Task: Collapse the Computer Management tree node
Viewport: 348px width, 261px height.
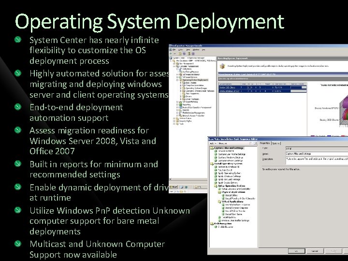Action: click(174, 66)
